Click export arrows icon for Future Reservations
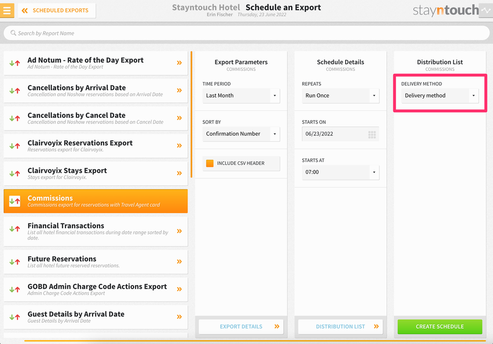The image size is (493, 344). coord(14,262)
